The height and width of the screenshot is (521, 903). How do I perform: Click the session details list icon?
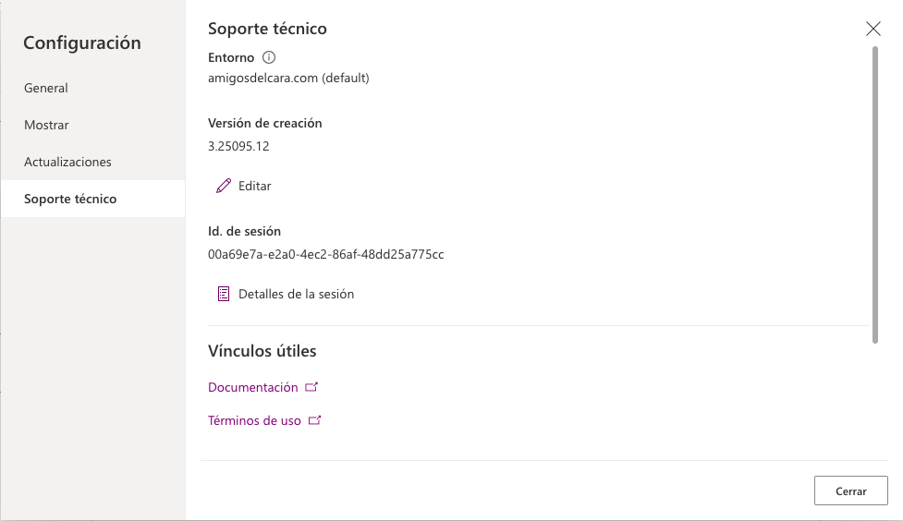(223, 294)
